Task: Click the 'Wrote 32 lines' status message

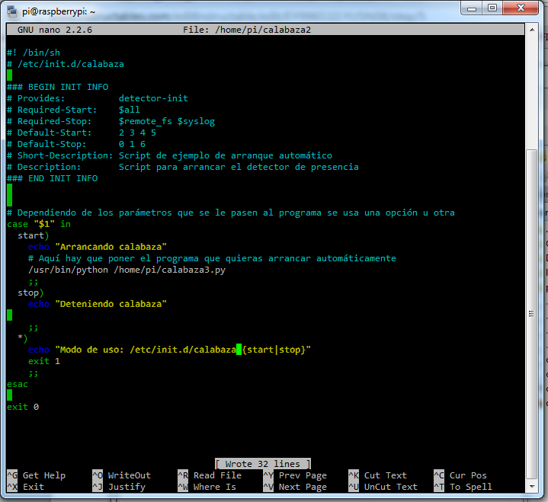Action: pos(263,464)
